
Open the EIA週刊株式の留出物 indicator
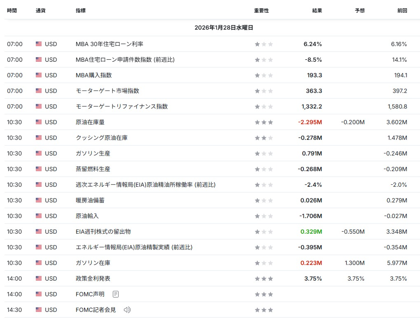click(103, 232)
